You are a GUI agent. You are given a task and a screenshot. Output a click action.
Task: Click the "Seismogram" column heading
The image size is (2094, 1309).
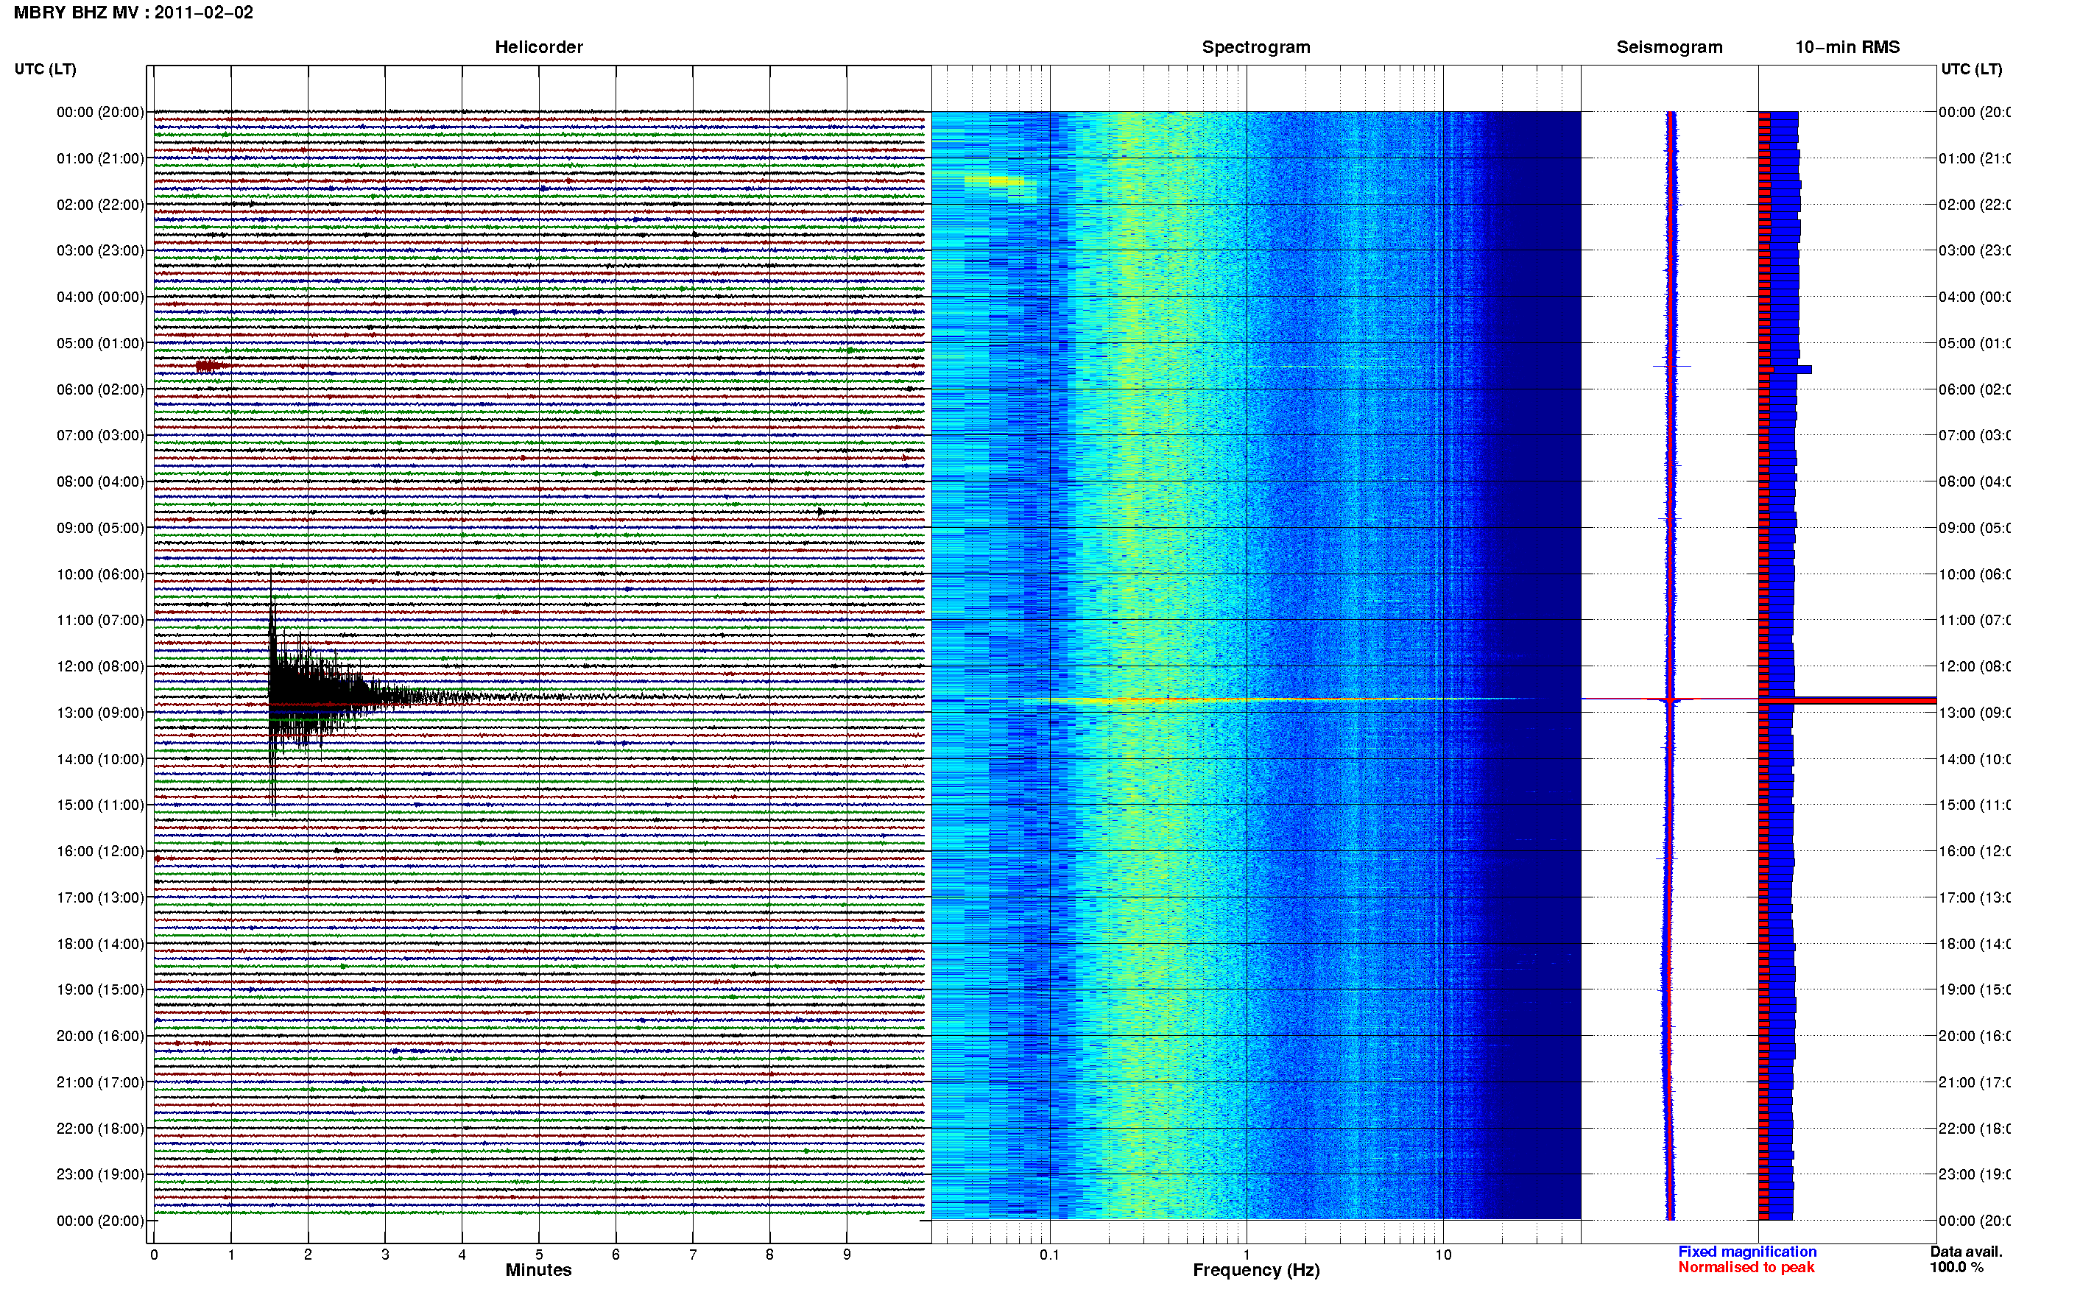tap(1669, 47)
